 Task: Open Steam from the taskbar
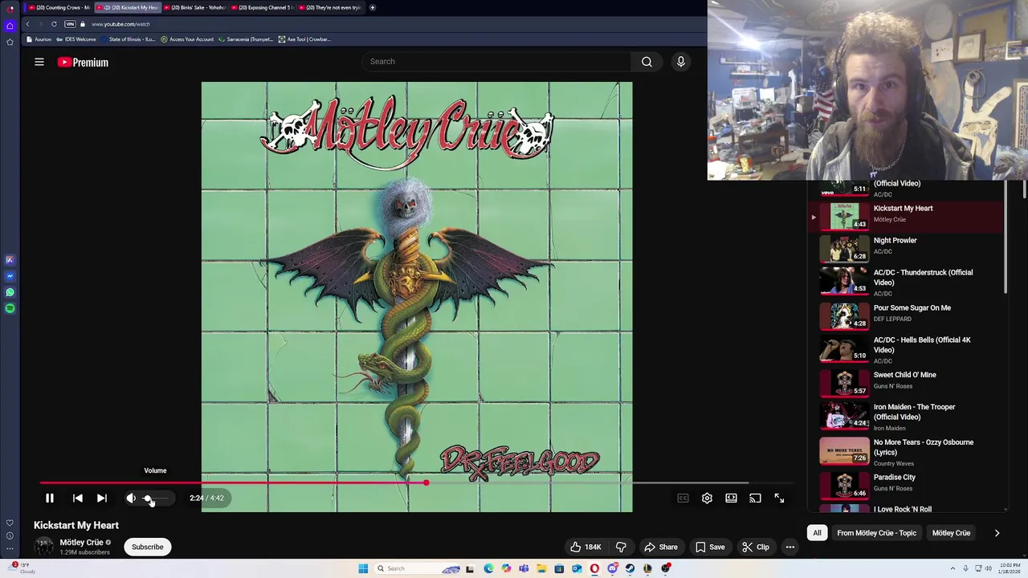tap(630, 568)
